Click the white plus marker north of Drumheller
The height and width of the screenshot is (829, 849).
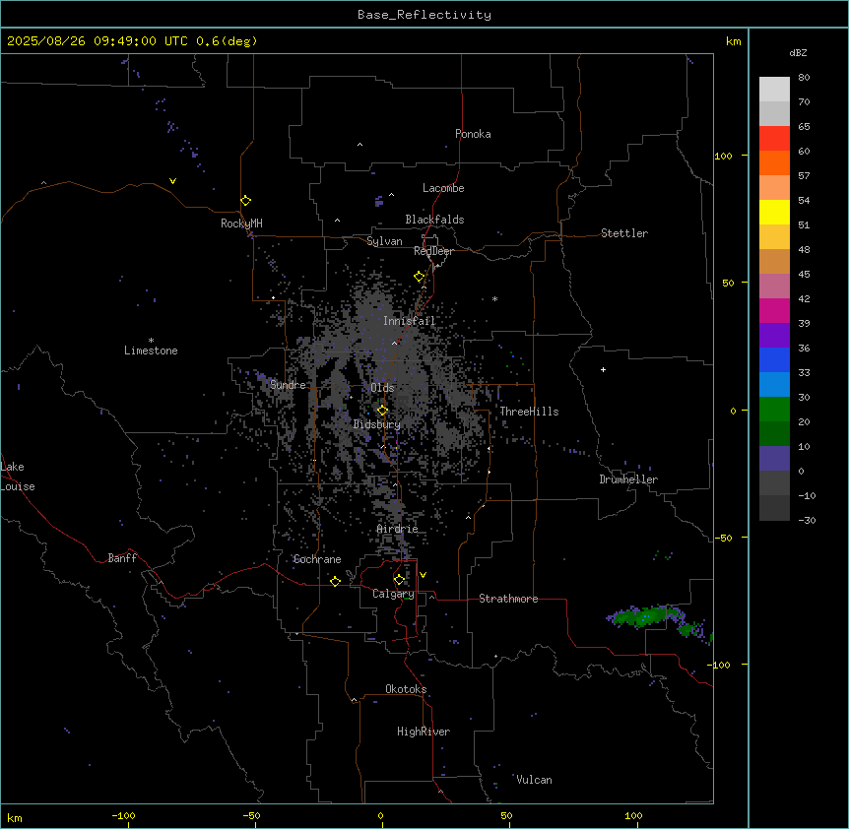pyautogui.click(x=603, y=369)
